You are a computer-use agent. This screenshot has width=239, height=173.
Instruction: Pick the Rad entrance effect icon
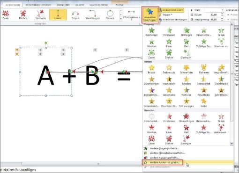coord(187,43)
